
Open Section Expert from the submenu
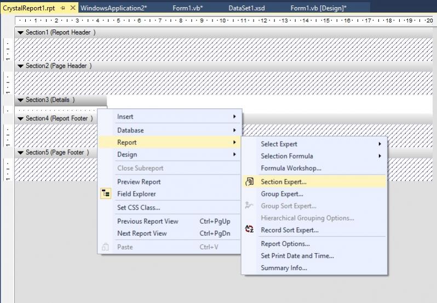pos(314,182)
